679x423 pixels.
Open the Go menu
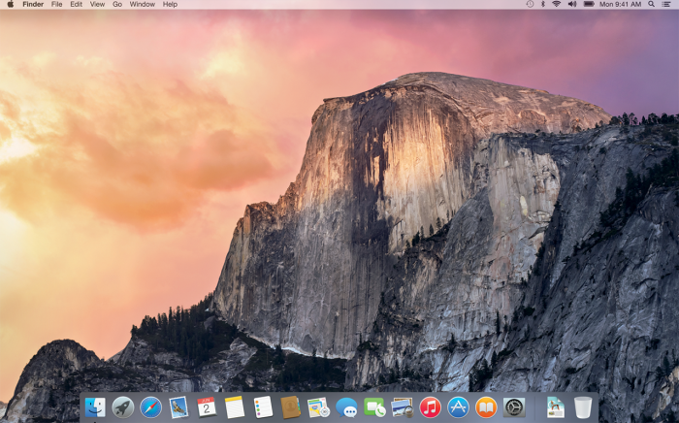pos(117,4)
